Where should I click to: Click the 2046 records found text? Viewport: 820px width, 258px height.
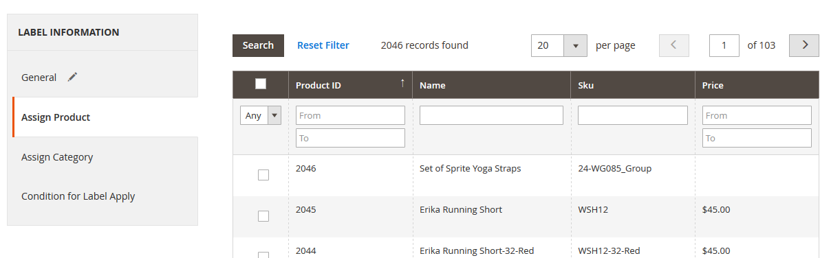424,45
